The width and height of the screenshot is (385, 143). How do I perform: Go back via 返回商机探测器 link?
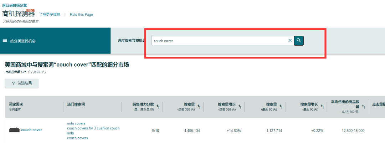[x=15, y=5]
